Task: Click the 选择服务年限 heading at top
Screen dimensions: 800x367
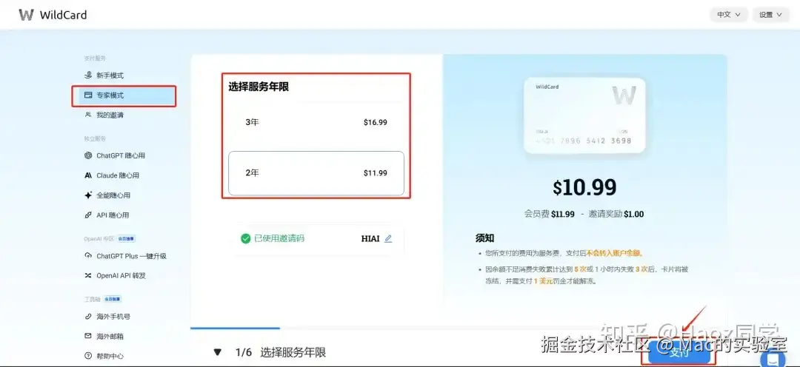Action: coord(259,87)
